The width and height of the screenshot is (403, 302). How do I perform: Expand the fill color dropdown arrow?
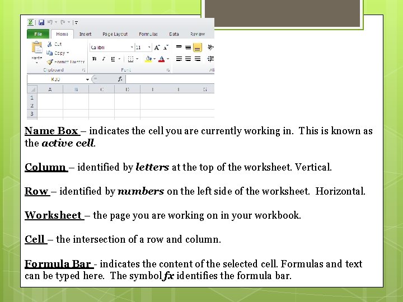(x=154, y=59)
